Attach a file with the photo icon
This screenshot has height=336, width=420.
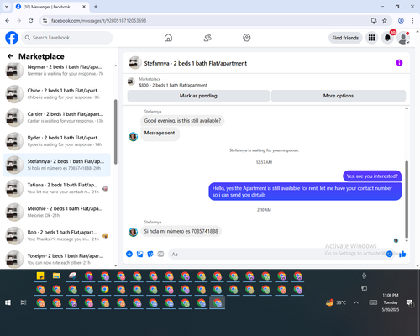point(139,254)
